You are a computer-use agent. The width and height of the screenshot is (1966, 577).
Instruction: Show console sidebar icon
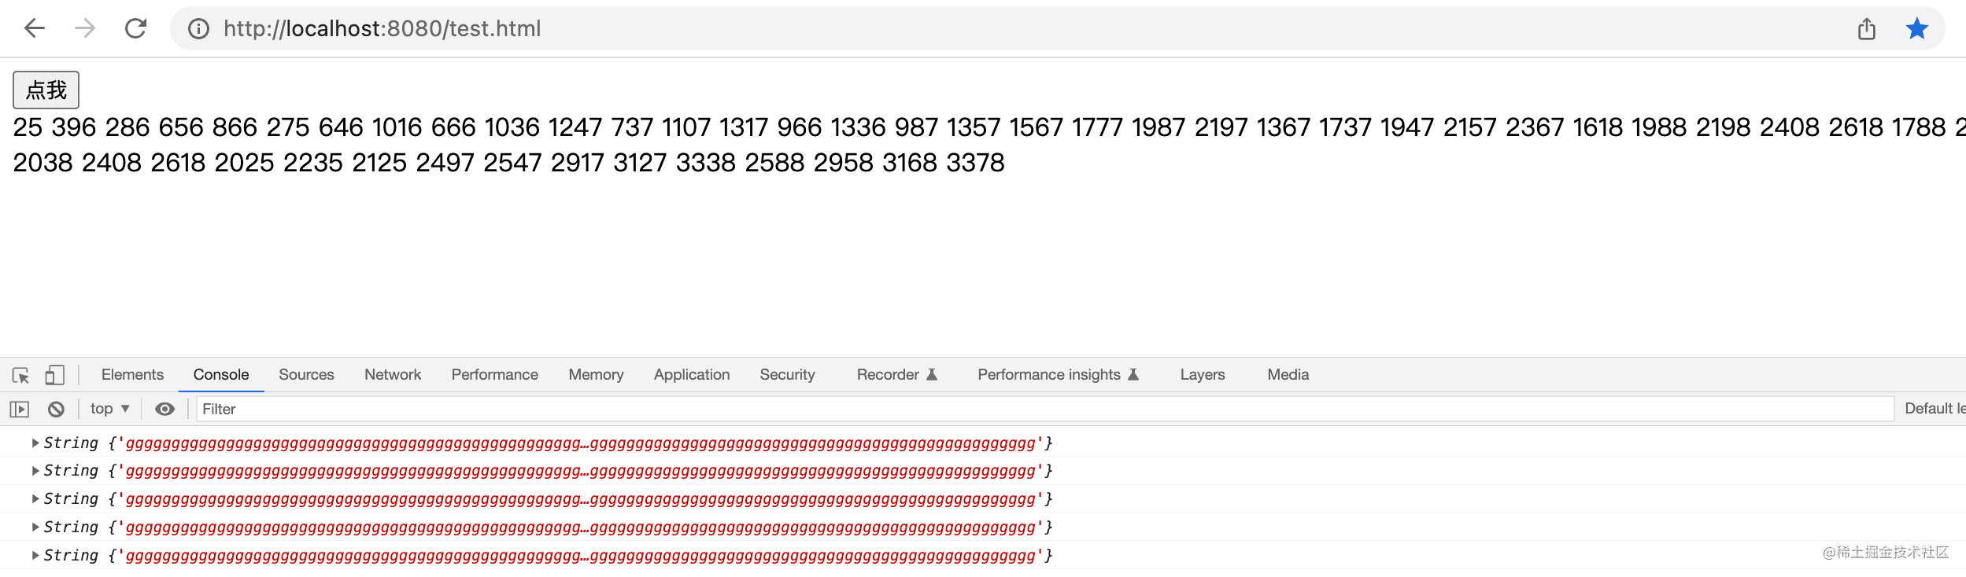(20, 409)
